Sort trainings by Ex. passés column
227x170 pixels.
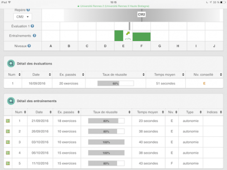click(x=79, y=112)
